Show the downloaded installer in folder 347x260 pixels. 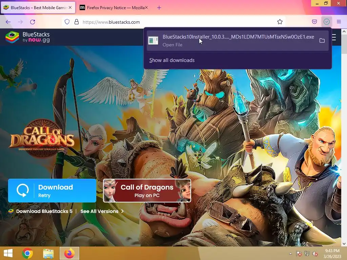[322, 41]
